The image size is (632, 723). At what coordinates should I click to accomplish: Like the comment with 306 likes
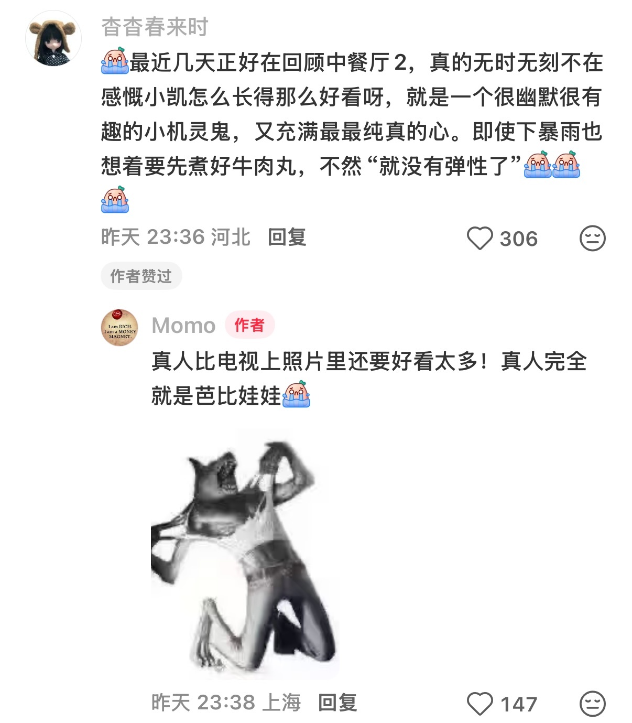[480, 239]
